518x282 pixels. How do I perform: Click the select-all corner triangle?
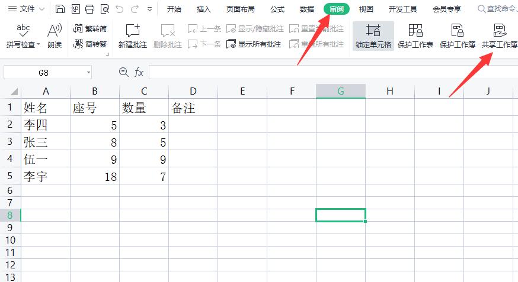[14, 91]
